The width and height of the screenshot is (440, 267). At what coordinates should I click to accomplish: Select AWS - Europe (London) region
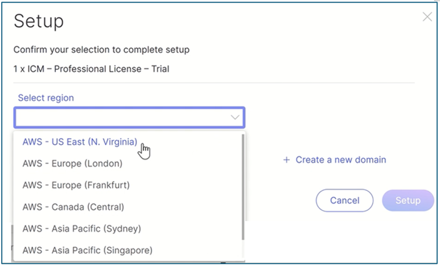pos(72,163)
